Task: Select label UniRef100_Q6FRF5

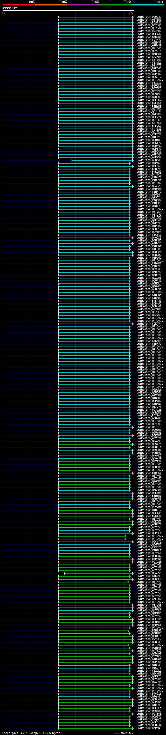Action: click(x=149, y=708)
